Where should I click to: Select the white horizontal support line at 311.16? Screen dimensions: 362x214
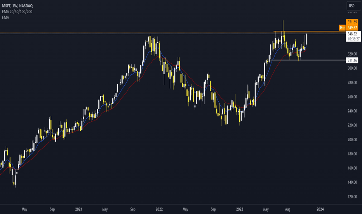tap(308, 60)
